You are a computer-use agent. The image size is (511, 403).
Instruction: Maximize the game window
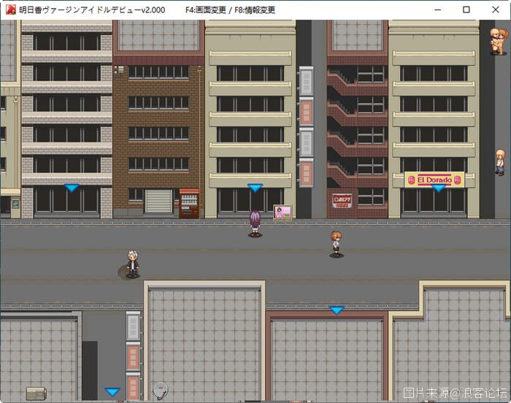pos(466,10)
